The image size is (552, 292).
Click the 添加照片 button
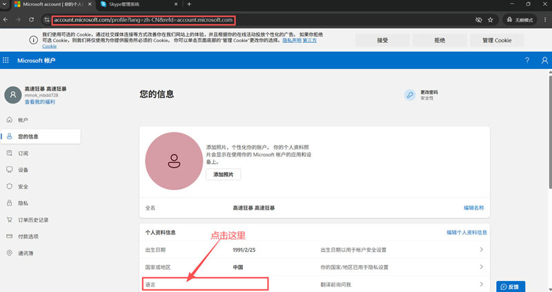click(x=223, y=175)
